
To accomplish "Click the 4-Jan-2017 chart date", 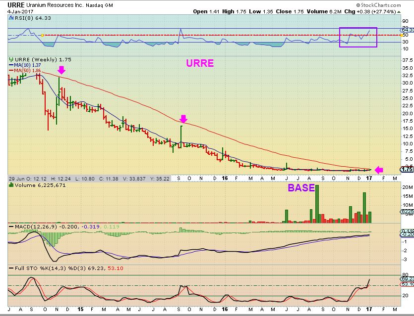I will click(x=20, y=11).
